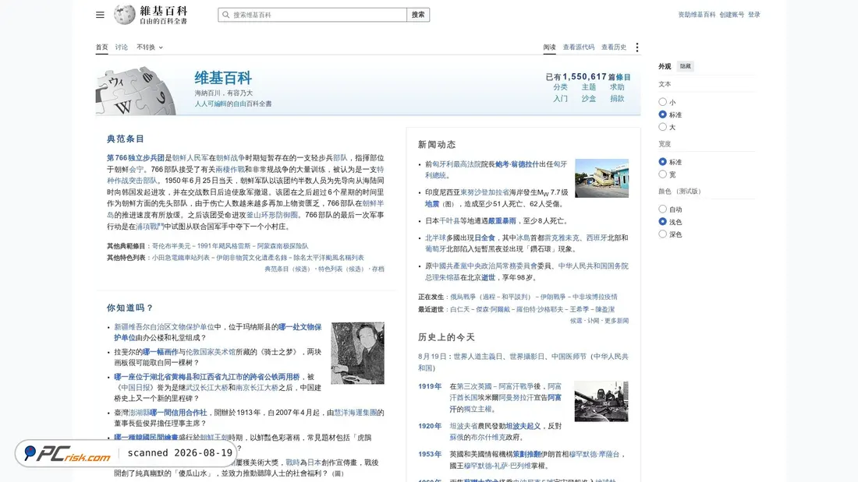Open the 1919年 year link
The height and width of the screenshot is (482, 858).
pos(430,386)
